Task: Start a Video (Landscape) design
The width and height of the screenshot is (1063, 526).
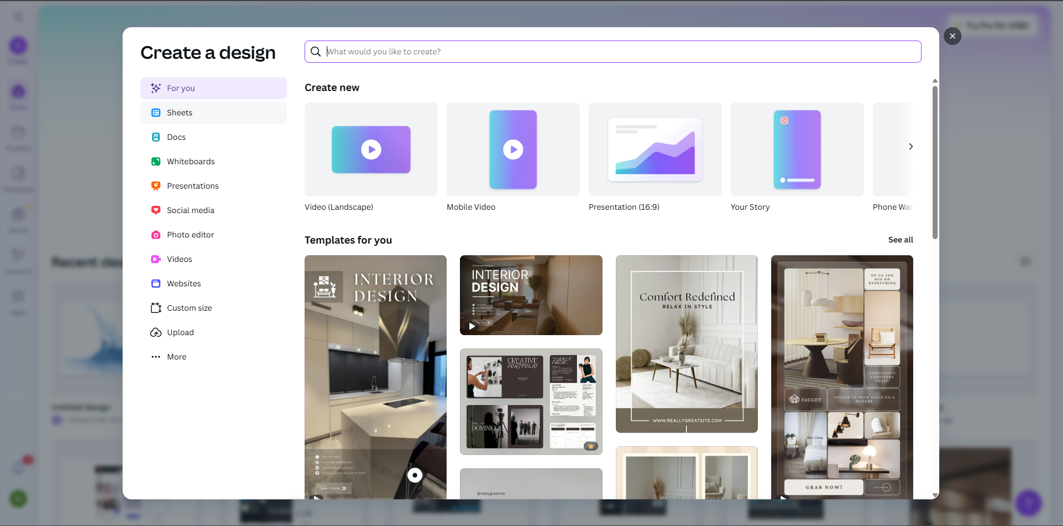Action: click(370, 149)
